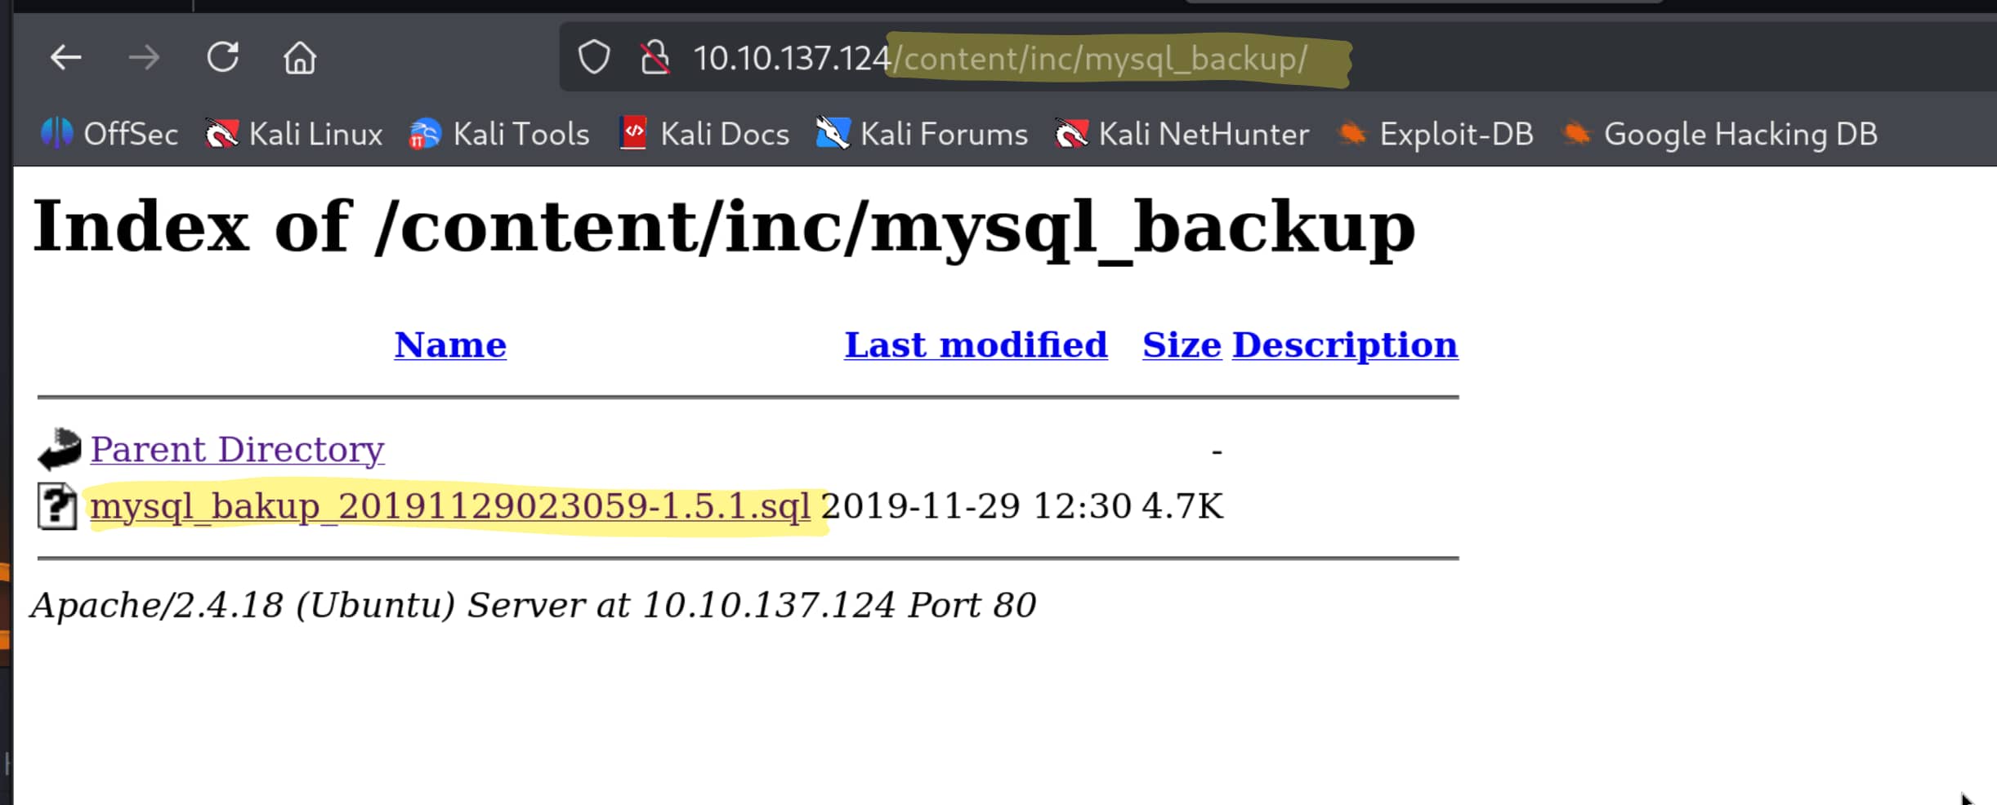The image size is (1997, 805).
Task: Reload the current page
Action: [222, 58]
